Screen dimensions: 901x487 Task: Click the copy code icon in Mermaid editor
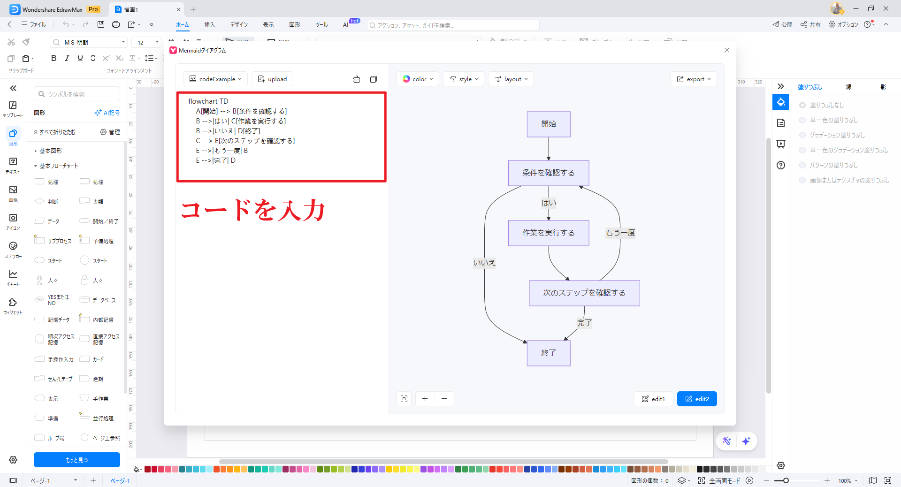point(373,79)
